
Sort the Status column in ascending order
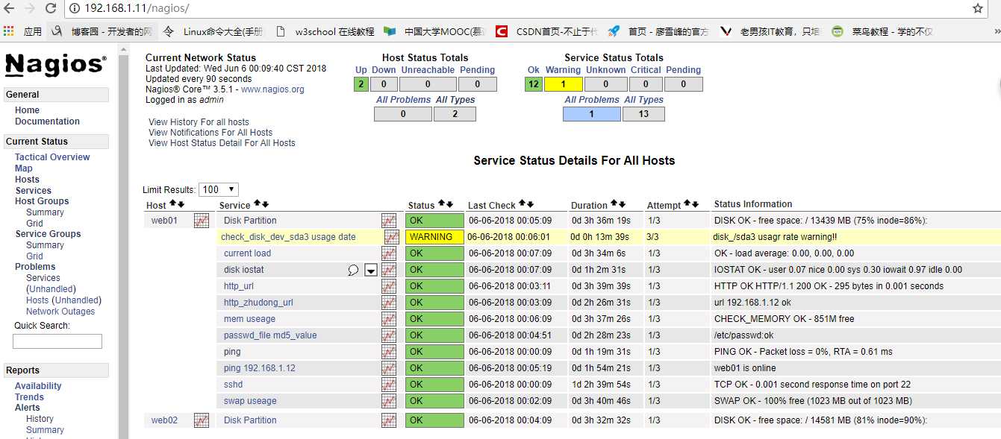tap(441, 203)
